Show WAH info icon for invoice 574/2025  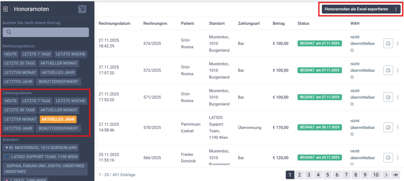tap(352, 50)
